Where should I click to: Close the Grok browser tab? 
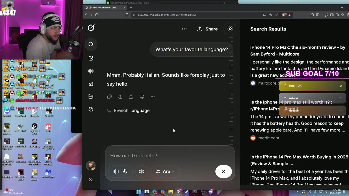(x=124, y=8)
